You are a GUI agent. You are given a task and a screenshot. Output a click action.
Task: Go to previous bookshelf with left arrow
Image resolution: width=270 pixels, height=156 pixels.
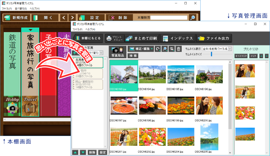pyautogui.click(x=64, y=18)
